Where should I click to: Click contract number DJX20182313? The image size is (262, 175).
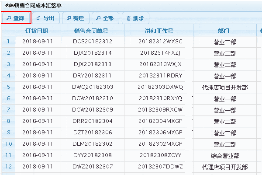[x=93, y=64]
